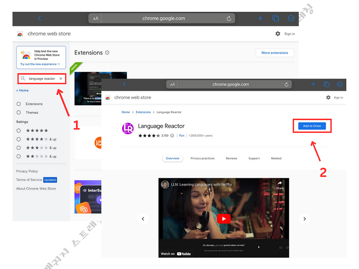Open settings gear in rear web store
Image resolution: width=359 pixels, height=269 pixels.
(x=278, y=34)
